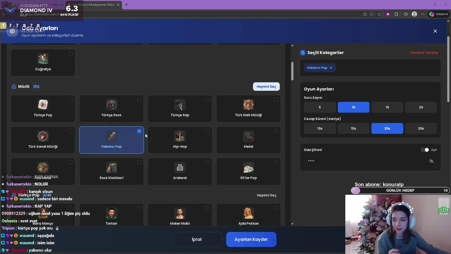Image resolution: width=451 pixels, height=254 pixels.
Task: Click Hepsini Seç for Türkçe Pop section
Action: 266,195
